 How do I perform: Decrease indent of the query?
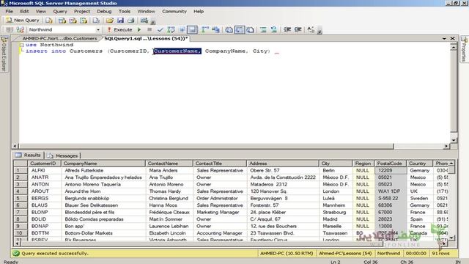tap(287, 29)
